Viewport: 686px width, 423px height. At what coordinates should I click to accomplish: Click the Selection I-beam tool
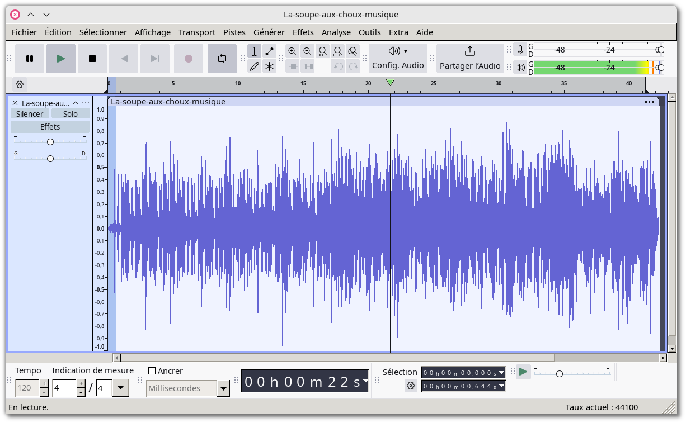(x=255, y=51)
